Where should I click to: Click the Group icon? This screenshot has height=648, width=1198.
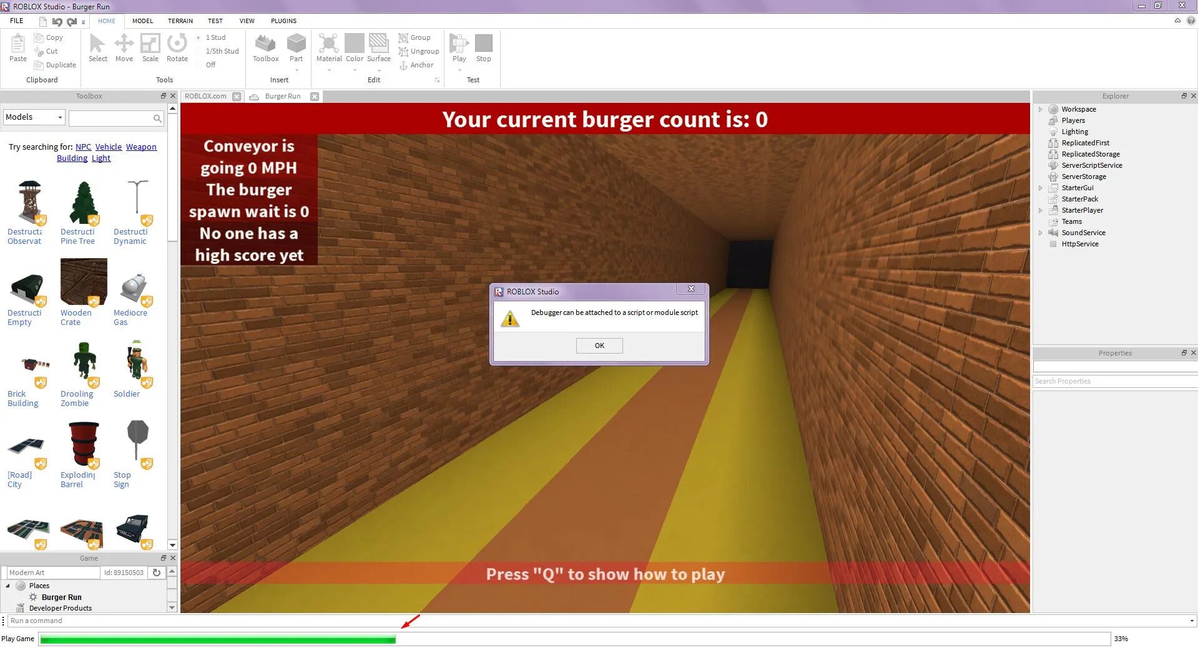(403, 37)
